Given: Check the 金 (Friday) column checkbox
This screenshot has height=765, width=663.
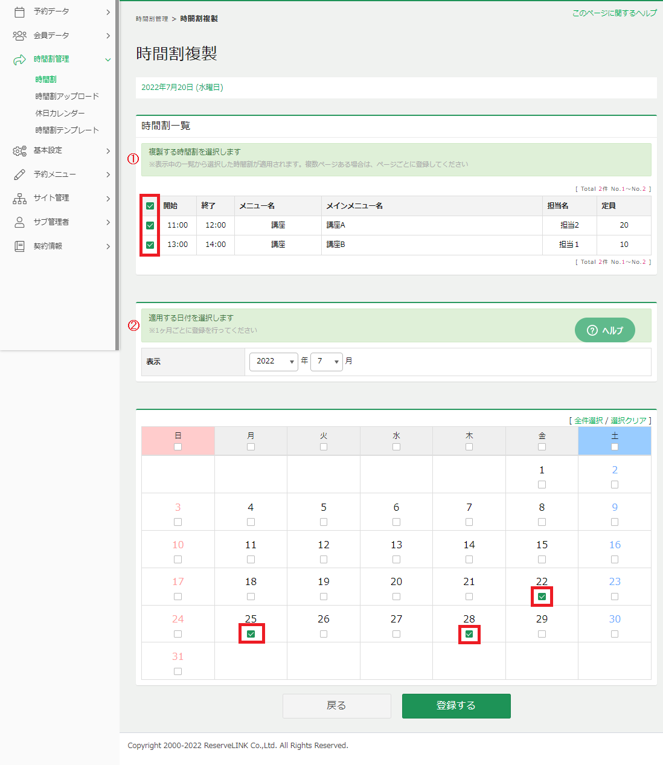Looking at the screenshot, I should pos(542,447).
